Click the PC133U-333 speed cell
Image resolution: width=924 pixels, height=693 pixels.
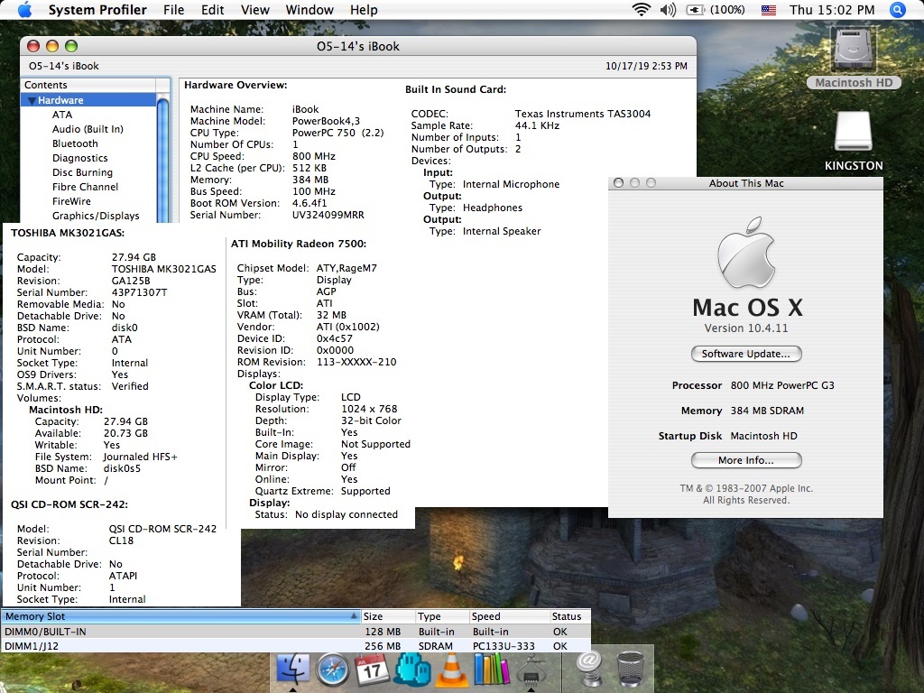(x=504, y=646)
